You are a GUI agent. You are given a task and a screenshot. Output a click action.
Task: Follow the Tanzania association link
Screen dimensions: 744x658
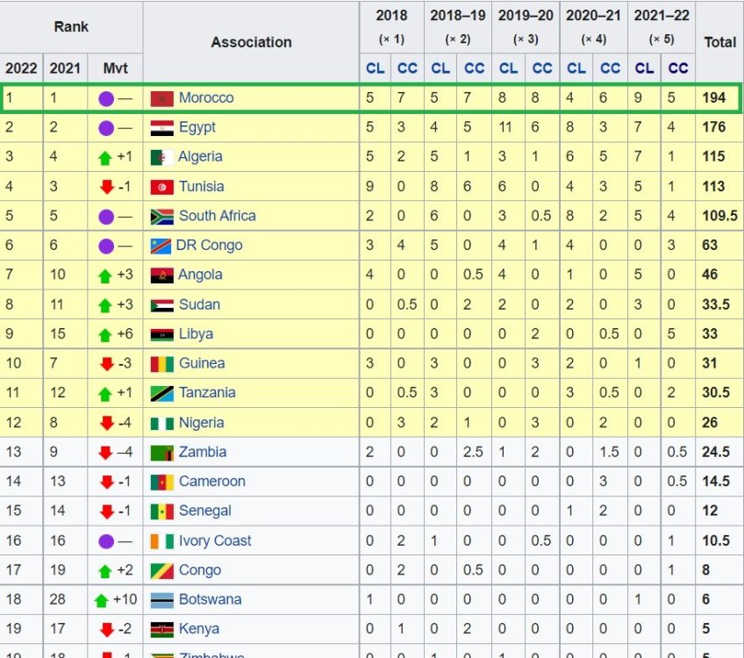pyautogui.click(x=207, y=393)
